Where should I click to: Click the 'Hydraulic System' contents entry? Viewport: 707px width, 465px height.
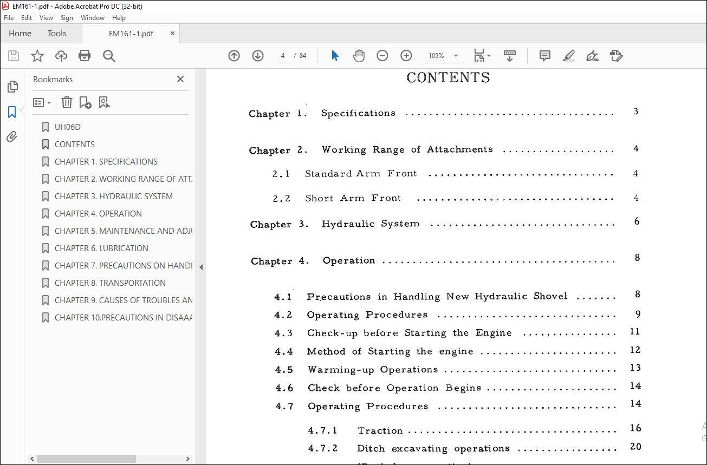tap(371, 224)
